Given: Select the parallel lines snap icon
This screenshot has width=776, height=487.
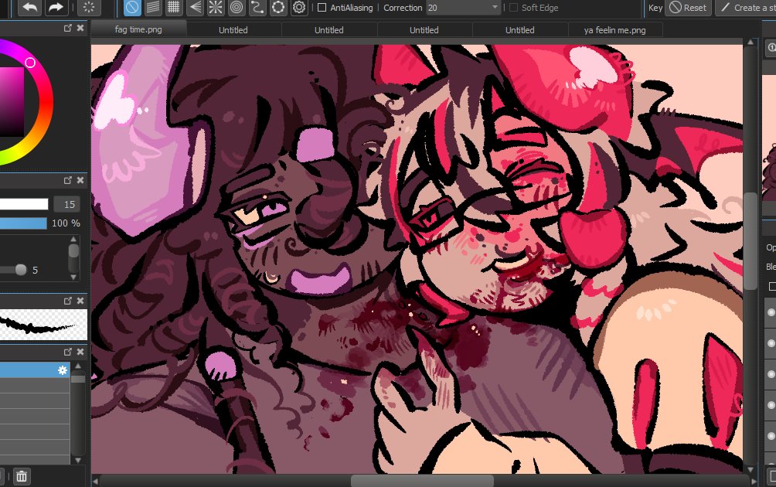Looking at the screenshot, I should click(153, 8).
